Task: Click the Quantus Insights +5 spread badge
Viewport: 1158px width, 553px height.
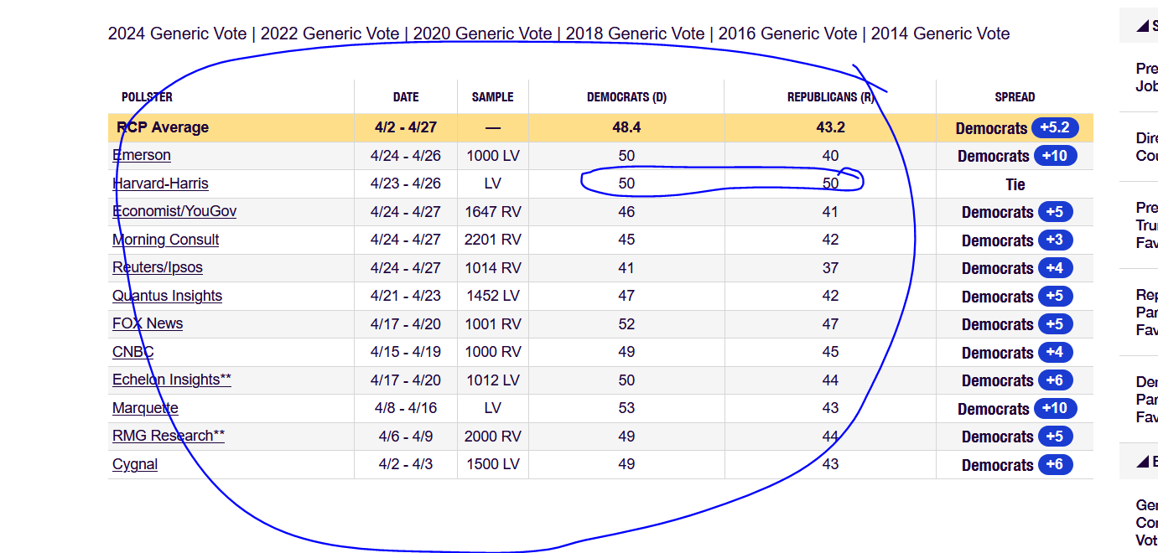Action: click(x=1055, y=297)
